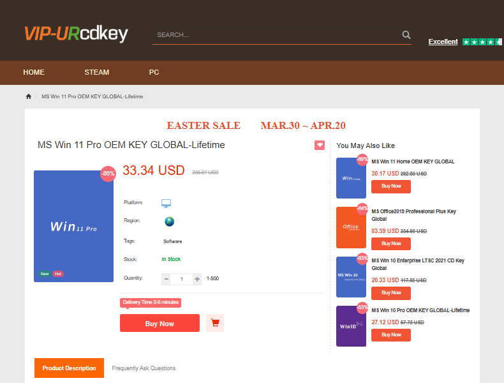This screenshot has width=504, height=383.
Task: Click the add to cart icon
Action: pos(215,324)
